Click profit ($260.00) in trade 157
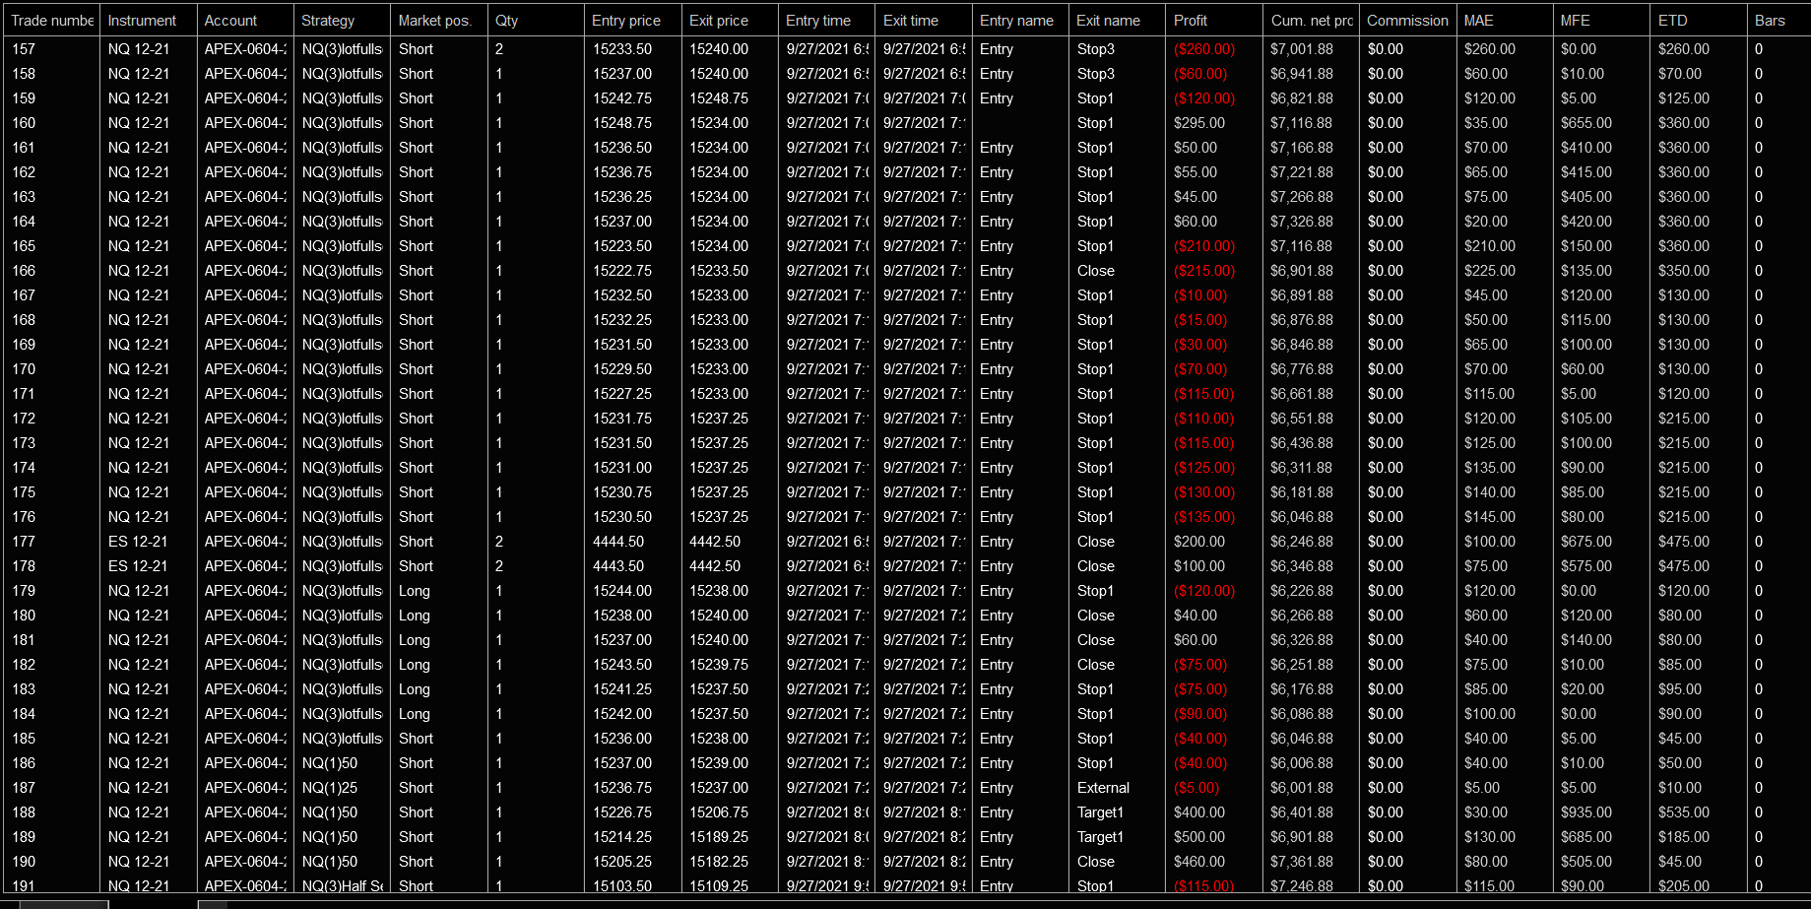 1204,49
